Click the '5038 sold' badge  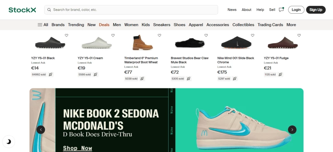(x=131, y=78)
